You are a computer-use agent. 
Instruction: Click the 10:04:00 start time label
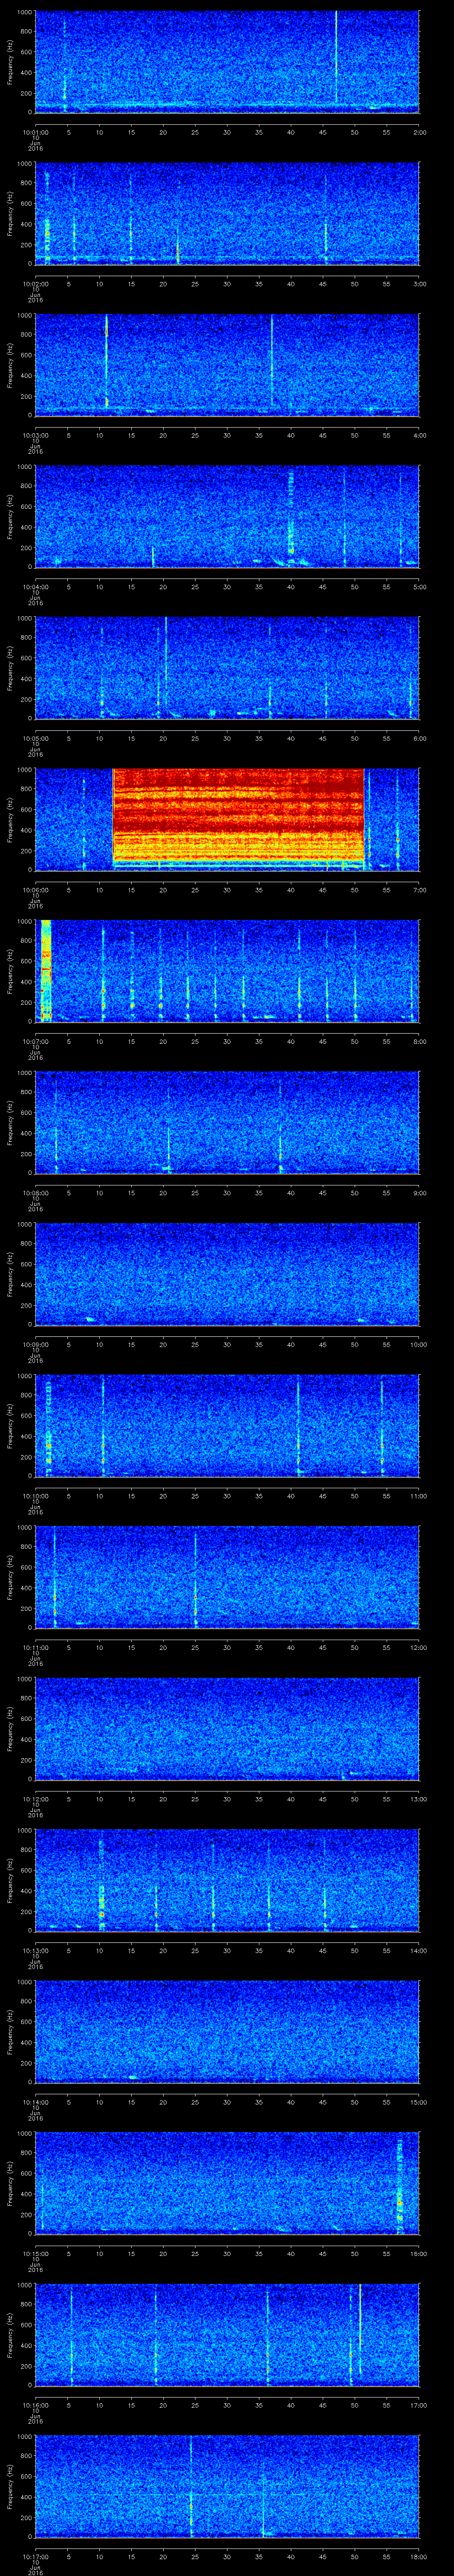35,587
